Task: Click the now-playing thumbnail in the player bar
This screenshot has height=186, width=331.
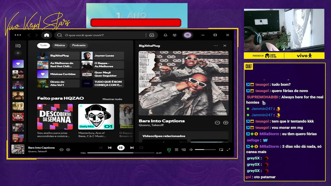Action: pyautogui.click(x=18, y=149)
